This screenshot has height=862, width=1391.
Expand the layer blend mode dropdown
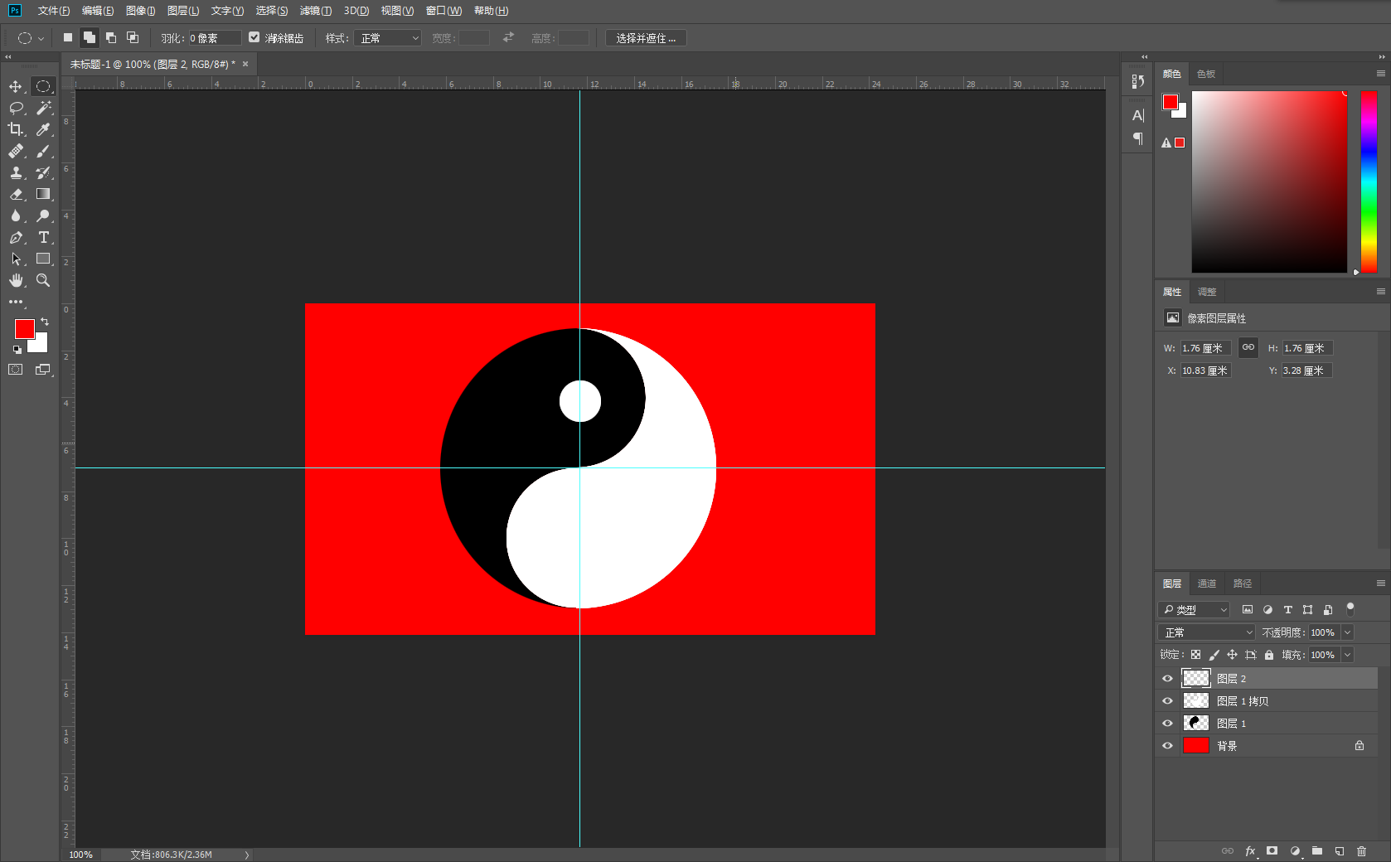1207,632
